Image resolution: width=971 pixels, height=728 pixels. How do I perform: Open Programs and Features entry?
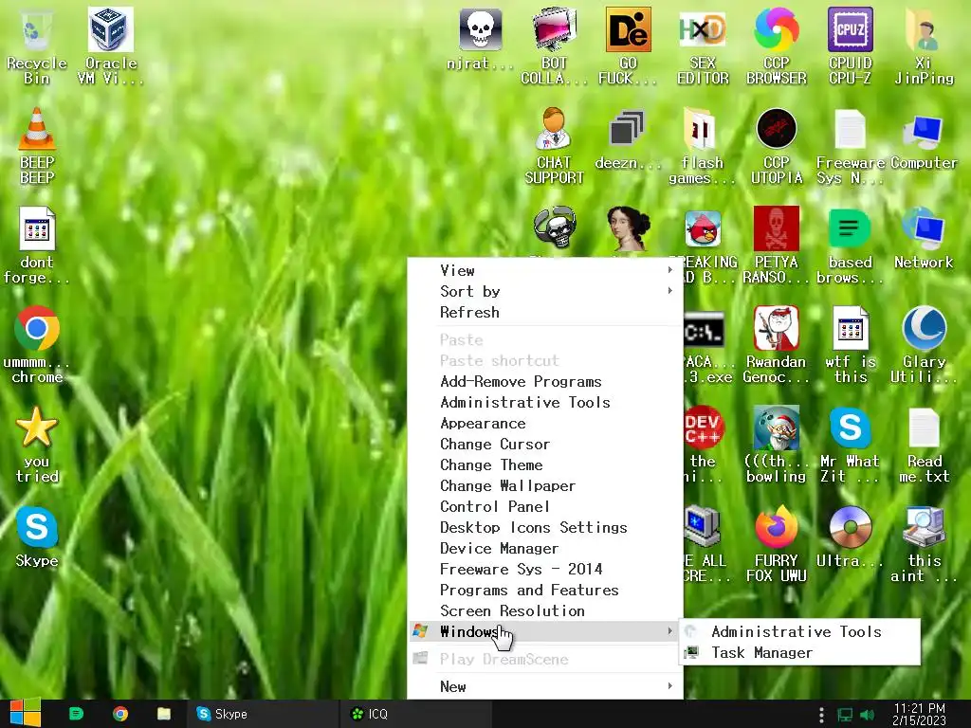tap(545, 590)
